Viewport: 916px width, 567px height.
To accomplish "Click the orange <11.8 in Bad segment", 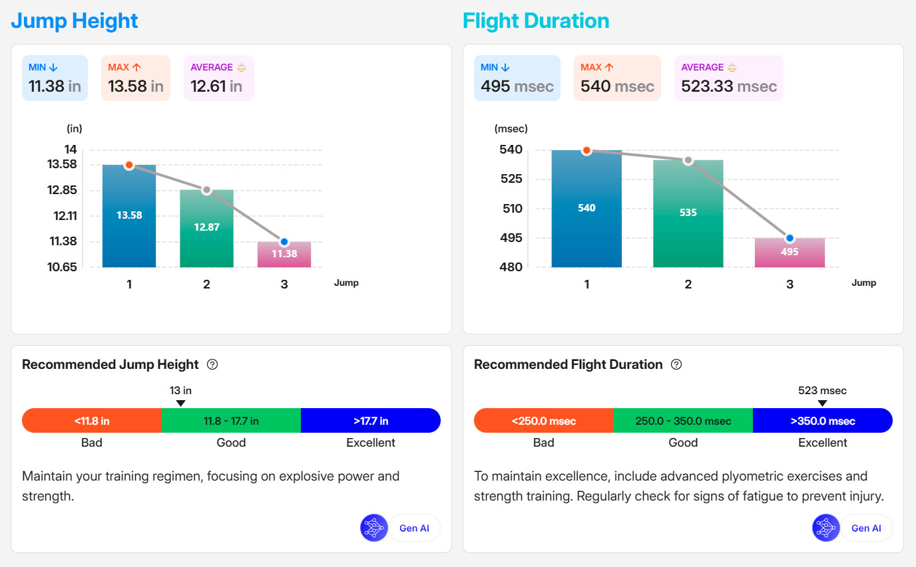I will (92, 421).
